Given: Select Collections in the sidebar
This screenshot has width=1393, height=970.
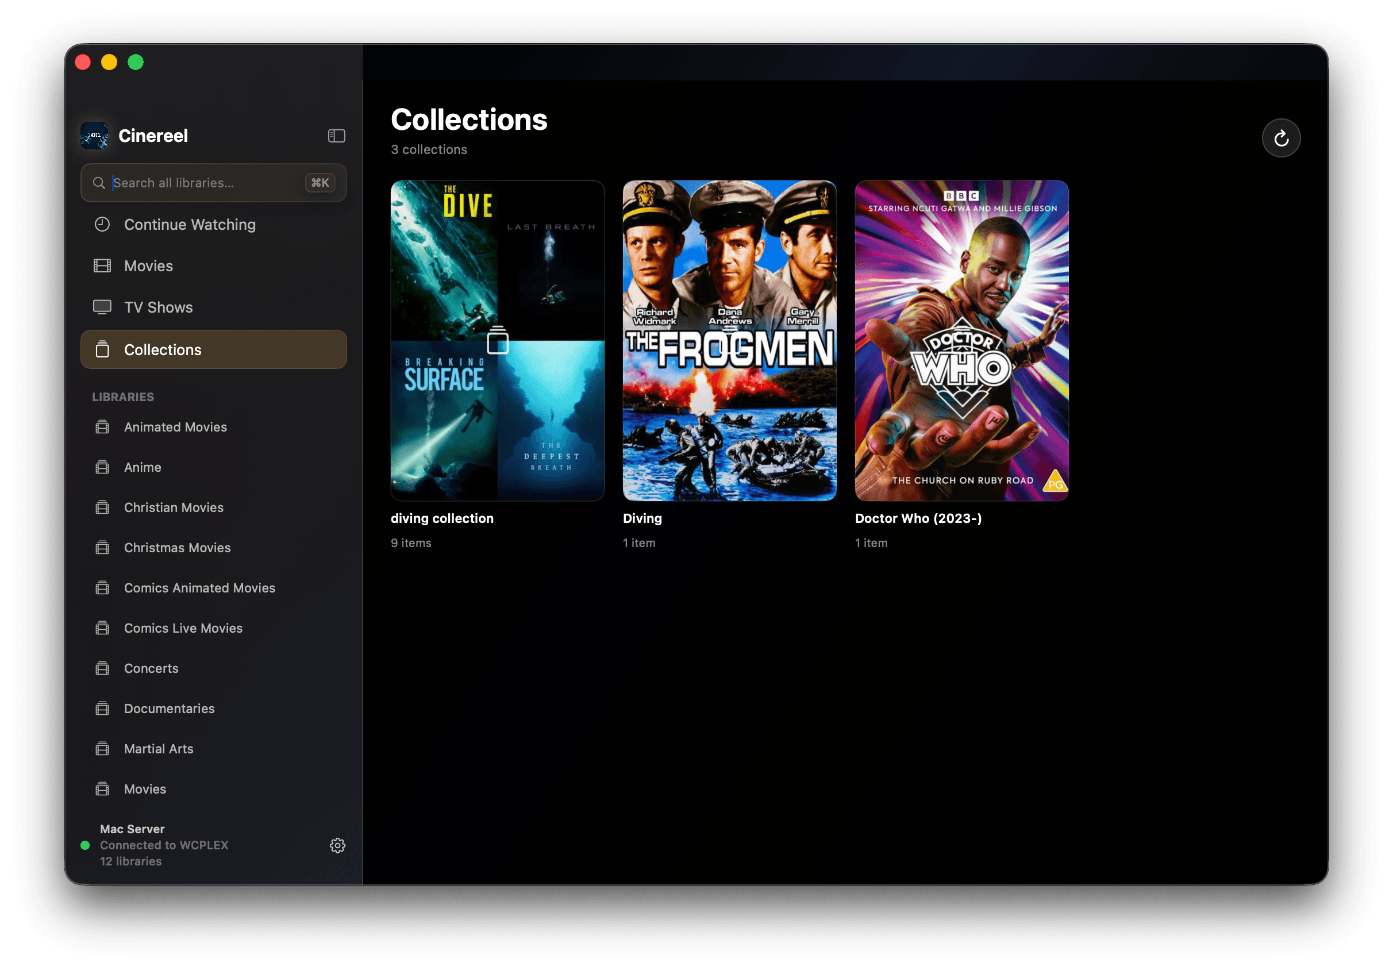Looking at the screenshot, I should 214,349.
